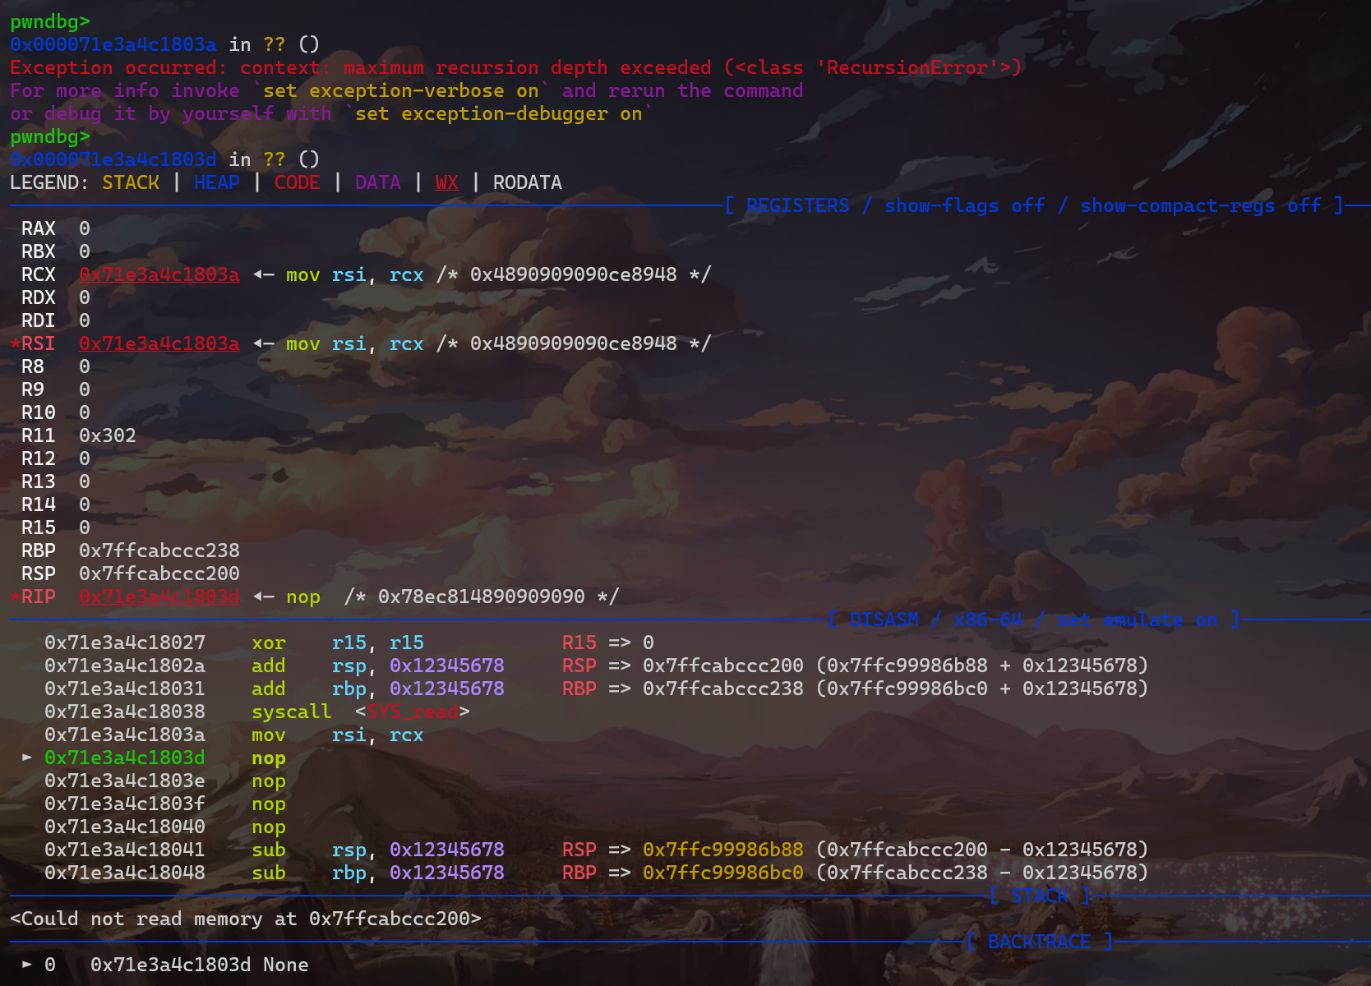This screenshot has width=1371, height=986.
Task: Select the HEAP label in the legend
Action: [217, 182]
